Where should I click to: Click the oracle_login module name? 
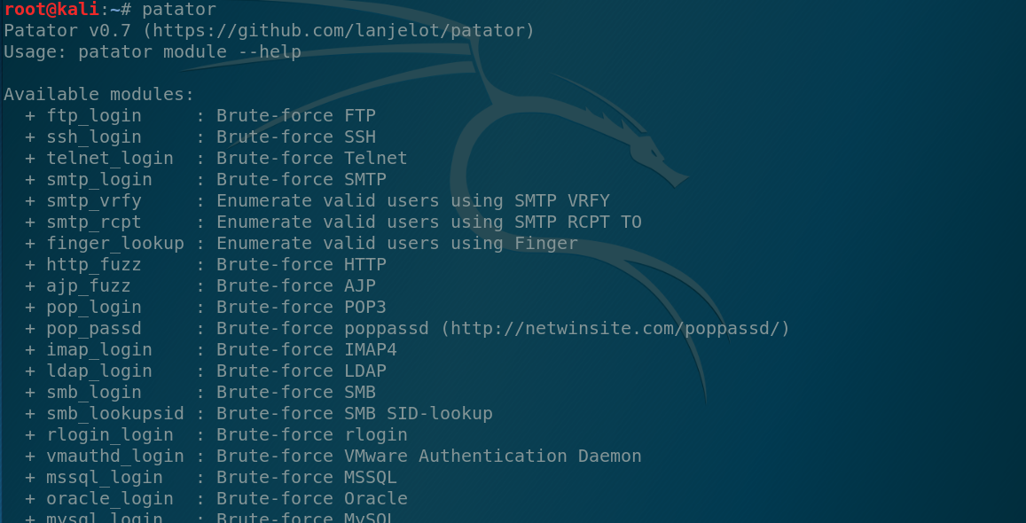(110, 499)
